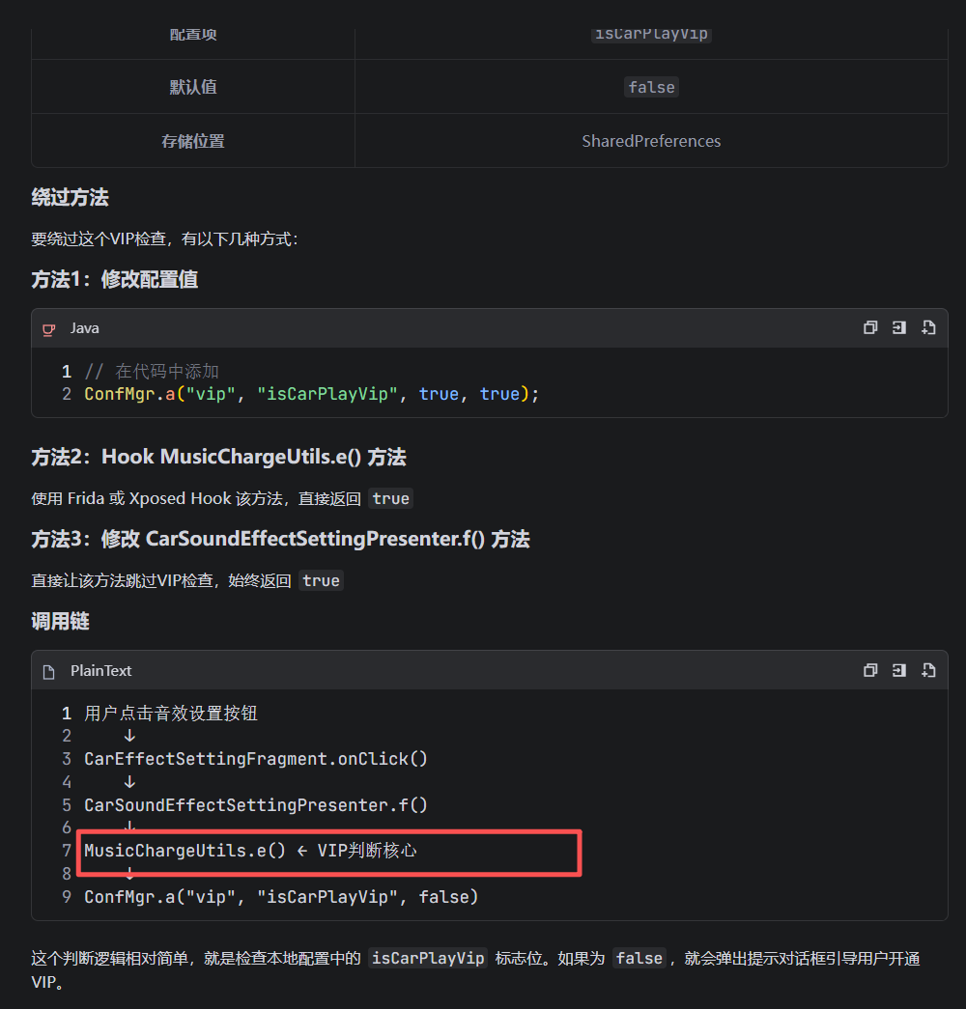
Task: Copy the PlainText code block
Action: click(869, 671)
